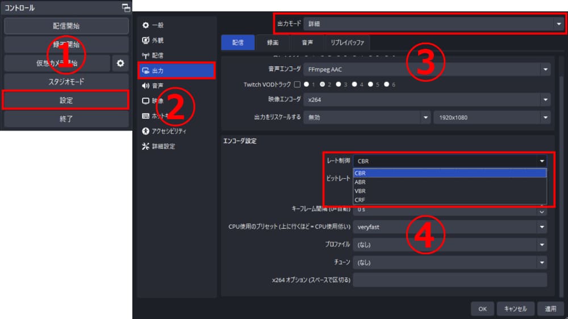This screenshot has width=568, height=319.
Task: Open the Appearance (外観) settings icon
Action: (145, 40)
